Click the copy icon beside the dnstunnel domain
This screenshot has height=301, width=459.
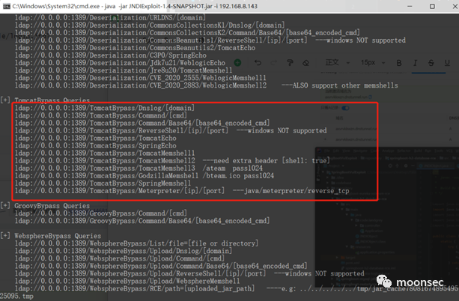click(x=371, y=97)
